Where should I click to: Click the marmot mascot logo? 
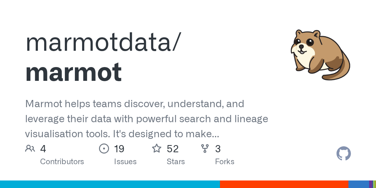320,55
